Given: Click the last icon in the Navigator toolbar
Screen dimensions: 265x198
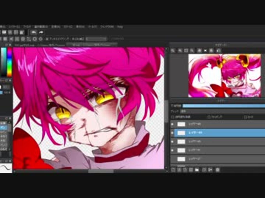Looking at the screenshot, I should coord(219,50).
